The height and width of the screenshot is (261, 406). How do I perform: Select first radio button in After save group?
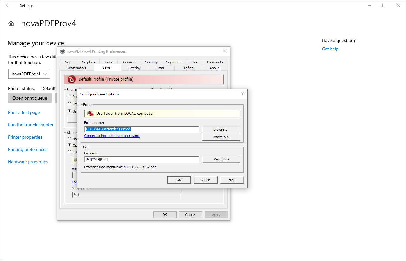coord(69,139)
